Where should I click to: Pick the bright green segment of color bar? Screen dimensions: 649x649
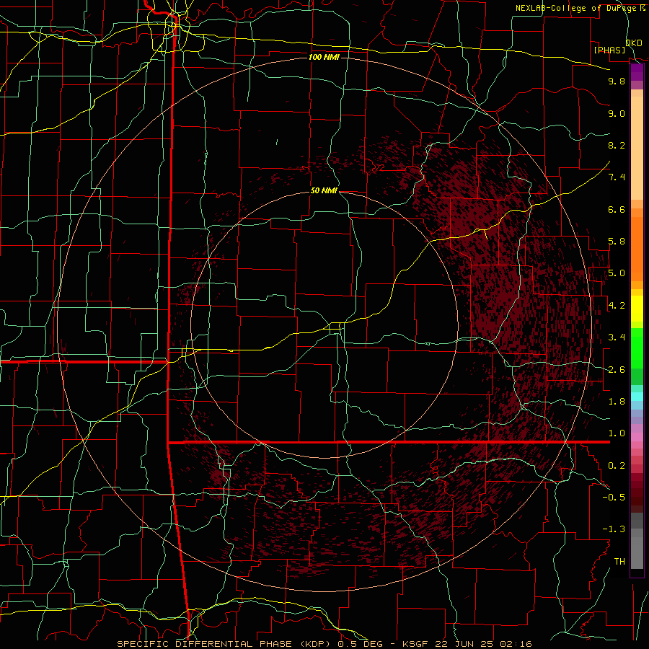pos(637,348)
